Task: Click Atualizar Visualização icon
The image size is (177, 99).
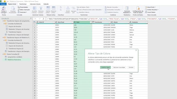Action: coord(13,9)
